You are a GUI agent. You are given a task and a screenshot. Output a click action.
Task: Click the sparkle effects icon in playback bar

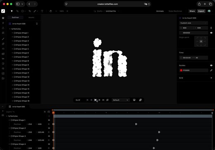[x=141, y=100]
